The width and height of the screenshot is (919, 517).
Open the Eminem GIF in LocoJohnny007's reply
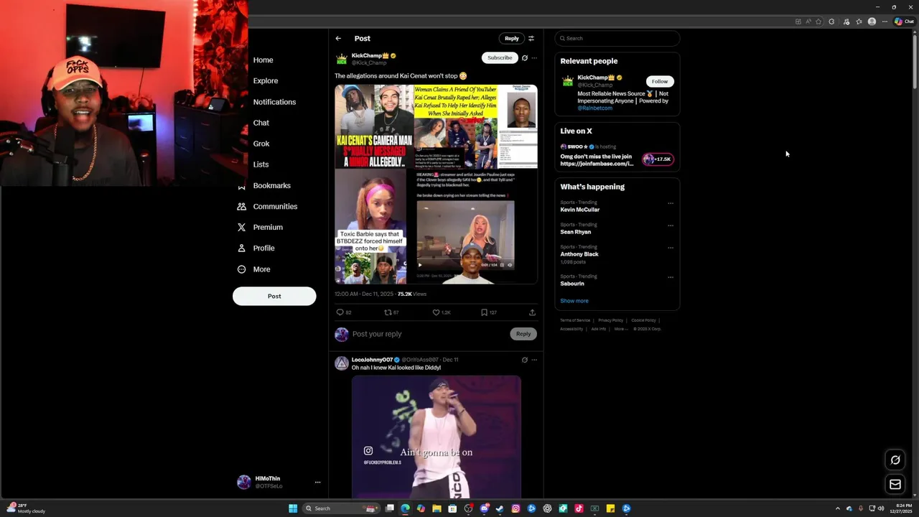point(437,437)
